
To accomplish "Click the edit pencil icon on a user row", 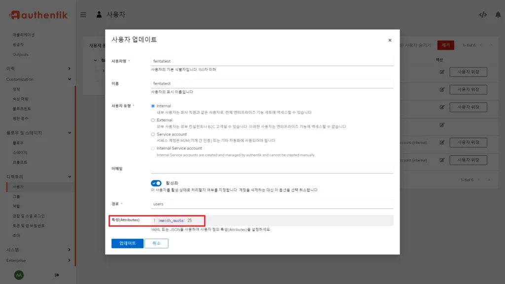I will pyautogui.click(x=441, y=71).
